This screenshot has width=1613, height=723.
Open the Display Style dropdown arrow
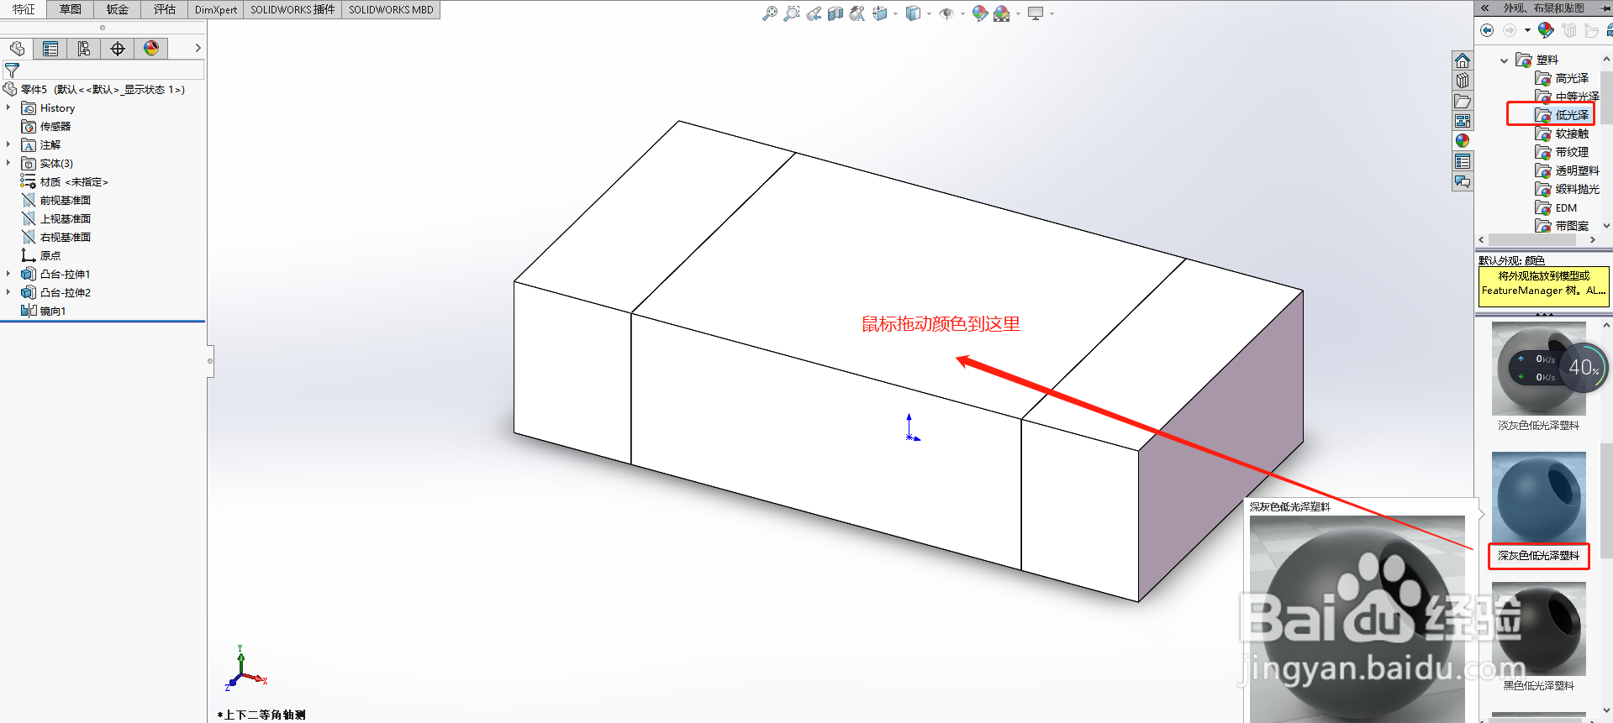coord(929,13)
